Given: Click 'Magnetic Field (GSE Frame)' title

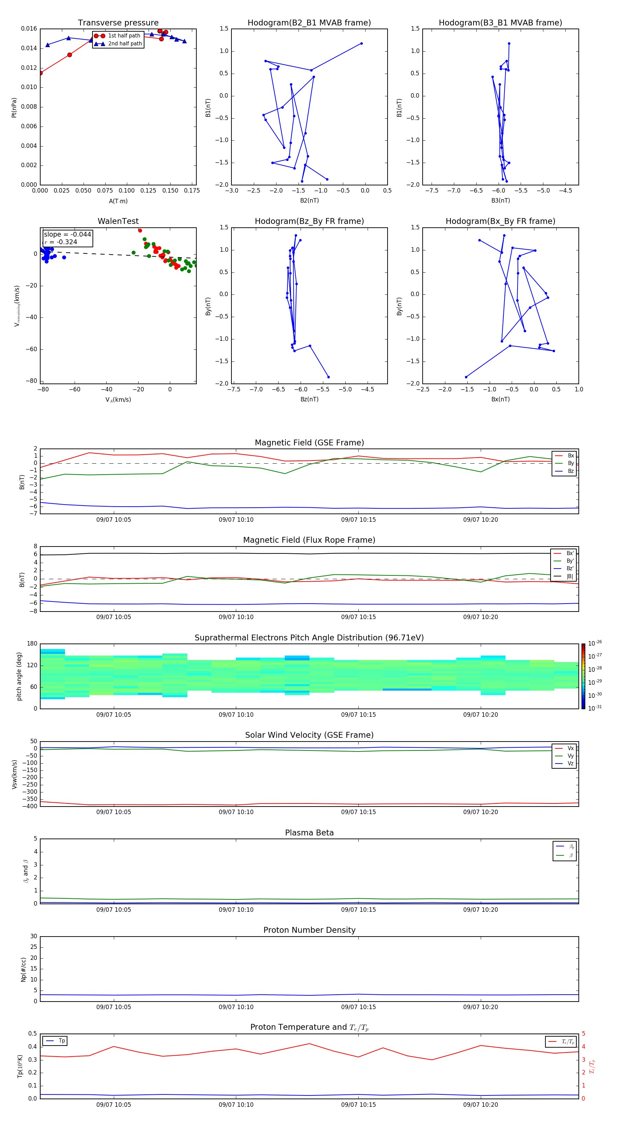Looking at the screenshot, I should 309,443.
